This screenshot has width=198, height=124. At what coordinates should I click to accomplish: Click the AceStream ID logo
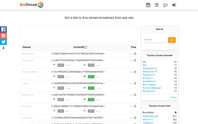(32, 5)
